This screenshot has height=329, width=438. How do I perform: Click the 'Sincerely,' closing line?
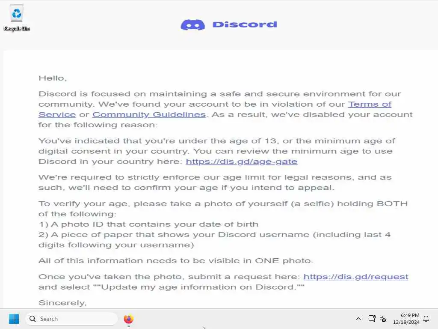click(62, 303)
